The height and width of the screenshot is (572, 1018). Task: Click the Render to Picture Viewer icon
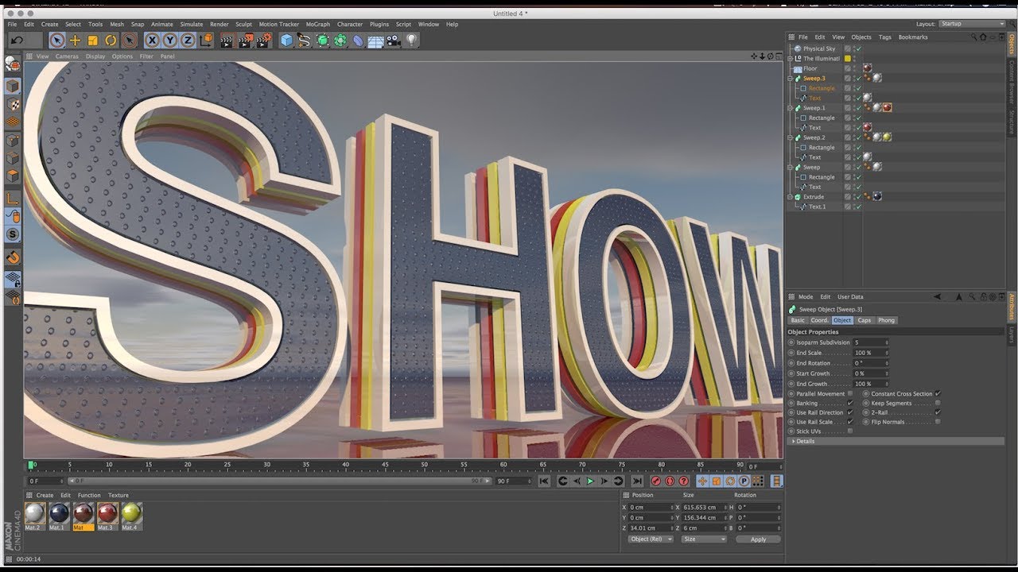coord(245,41)
